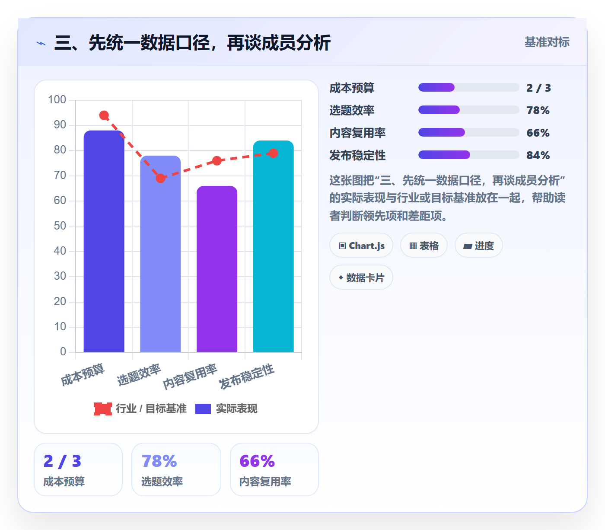Click the 内容复用率 progress bar
605x530 pixels.
[x=468, y=132]
